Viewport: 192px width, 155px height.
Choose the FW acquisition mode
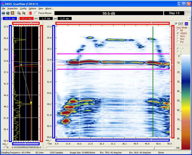[x=178, y=42]
